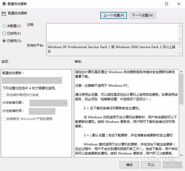Tick the 安装其他 Microsoft 产品的更新 checkbox
Image resolution: width=185 pixels, height=171 pixels.
click(4, 119)
